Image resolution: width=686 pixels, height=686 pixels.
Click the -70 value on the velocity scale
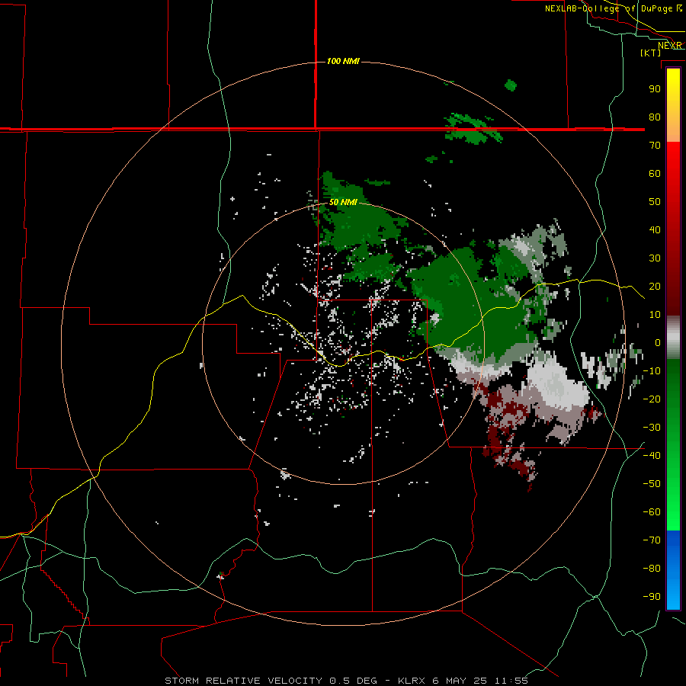coord(652,540)
